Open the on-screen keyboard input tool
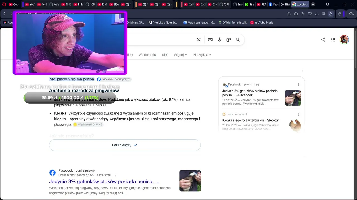This screenshot has height=200, width=357. [210, 40]
